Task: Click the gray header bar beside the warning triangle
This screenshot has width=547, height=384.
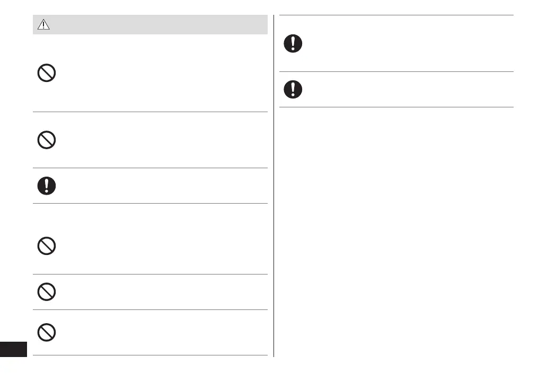Action: 159,25
